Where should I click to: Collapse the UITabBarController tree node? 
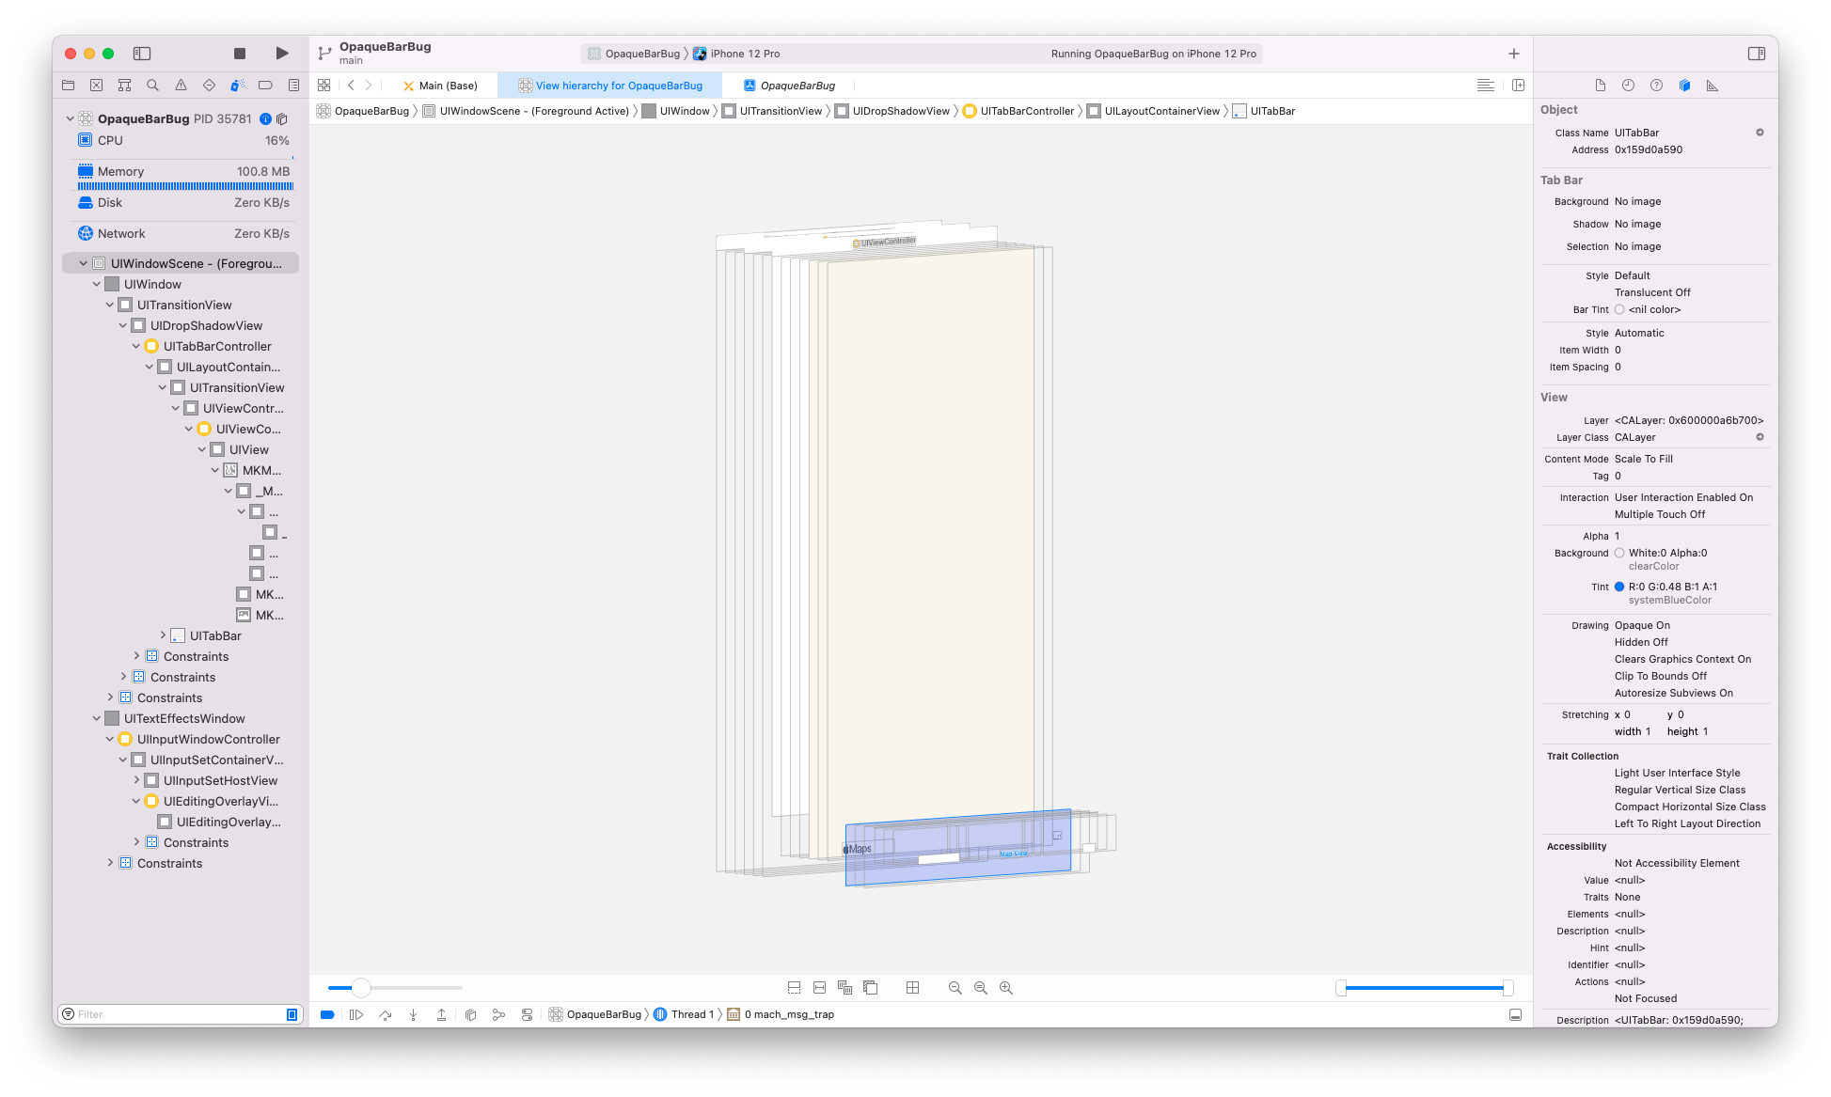(x=136, y=347)
